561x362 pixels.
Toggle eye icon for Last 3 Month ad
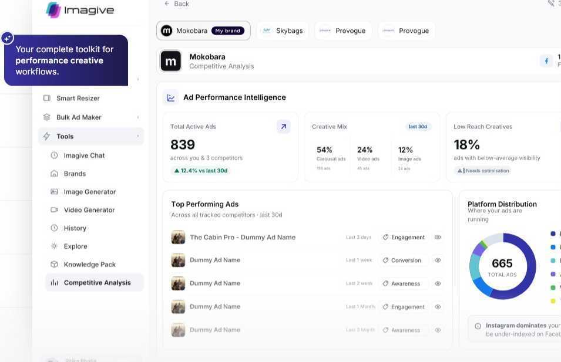coord(438,330)
